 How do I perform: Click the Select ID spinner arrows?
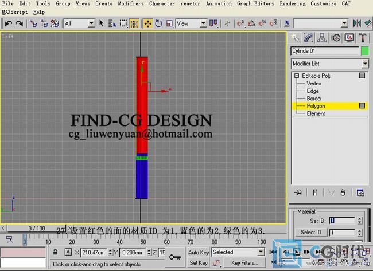point(359,232)
